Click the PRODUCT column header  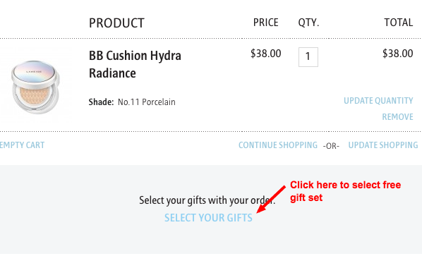(x=116, y=23)
